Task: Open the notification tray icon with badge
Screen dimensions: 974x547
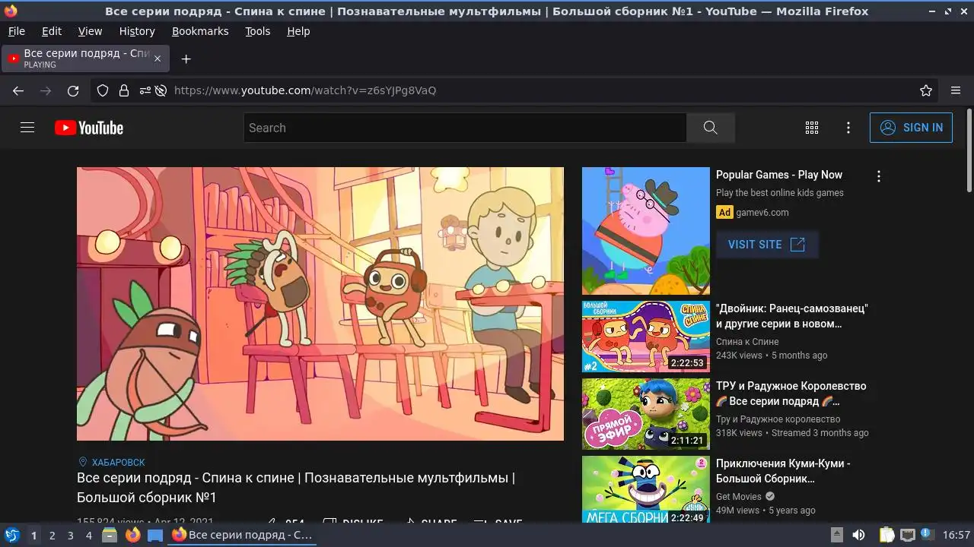Action: point(928,535)
